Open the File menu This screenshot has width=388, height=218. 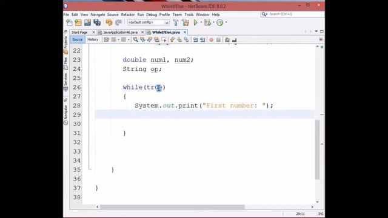tap(66, 15)
